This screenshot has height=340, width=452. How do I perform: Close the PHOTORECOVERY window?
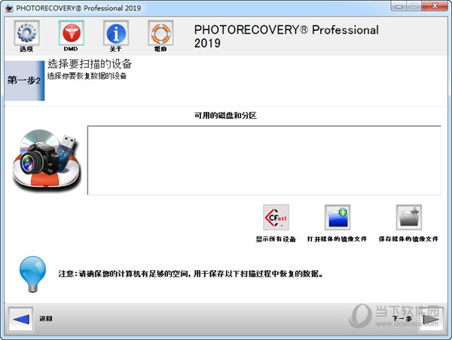(x=435, y=6)
